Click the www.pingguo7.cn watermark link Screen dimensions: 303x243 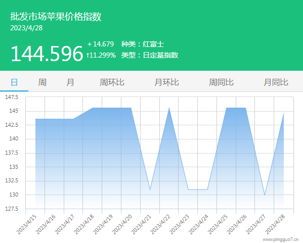tap(281, 240)
